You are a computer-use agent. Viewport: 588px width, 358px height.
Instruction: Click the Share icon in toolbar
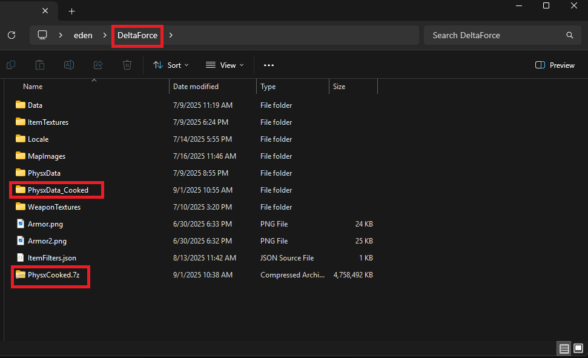[98, 65]
